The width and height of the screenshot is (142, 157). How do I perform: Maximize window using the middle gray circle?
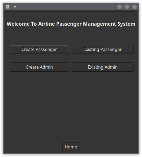click(x=127, y=7)
